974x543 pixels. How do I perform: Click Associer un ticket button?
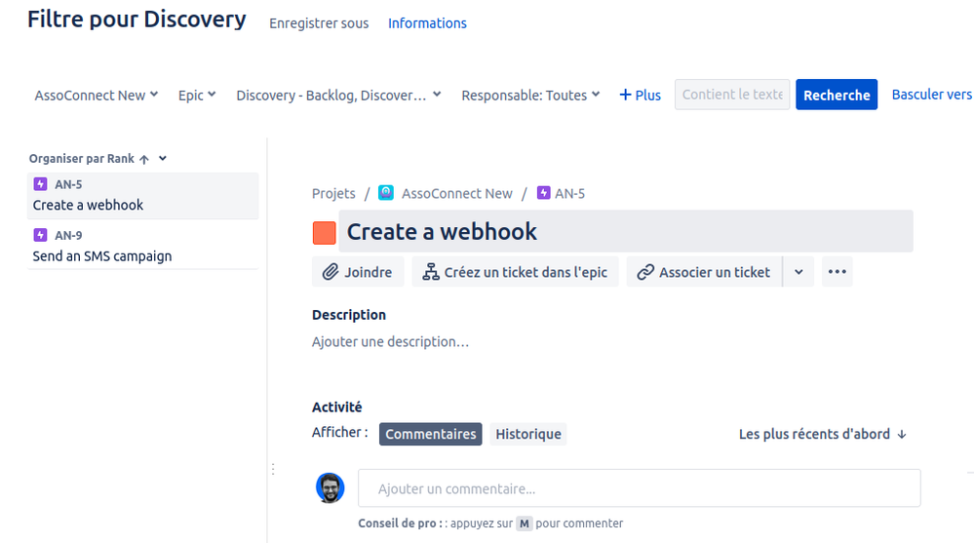tap(704, 272)
